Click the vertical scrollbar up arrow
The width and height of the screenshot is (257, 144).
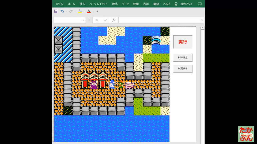pos(203,28)
